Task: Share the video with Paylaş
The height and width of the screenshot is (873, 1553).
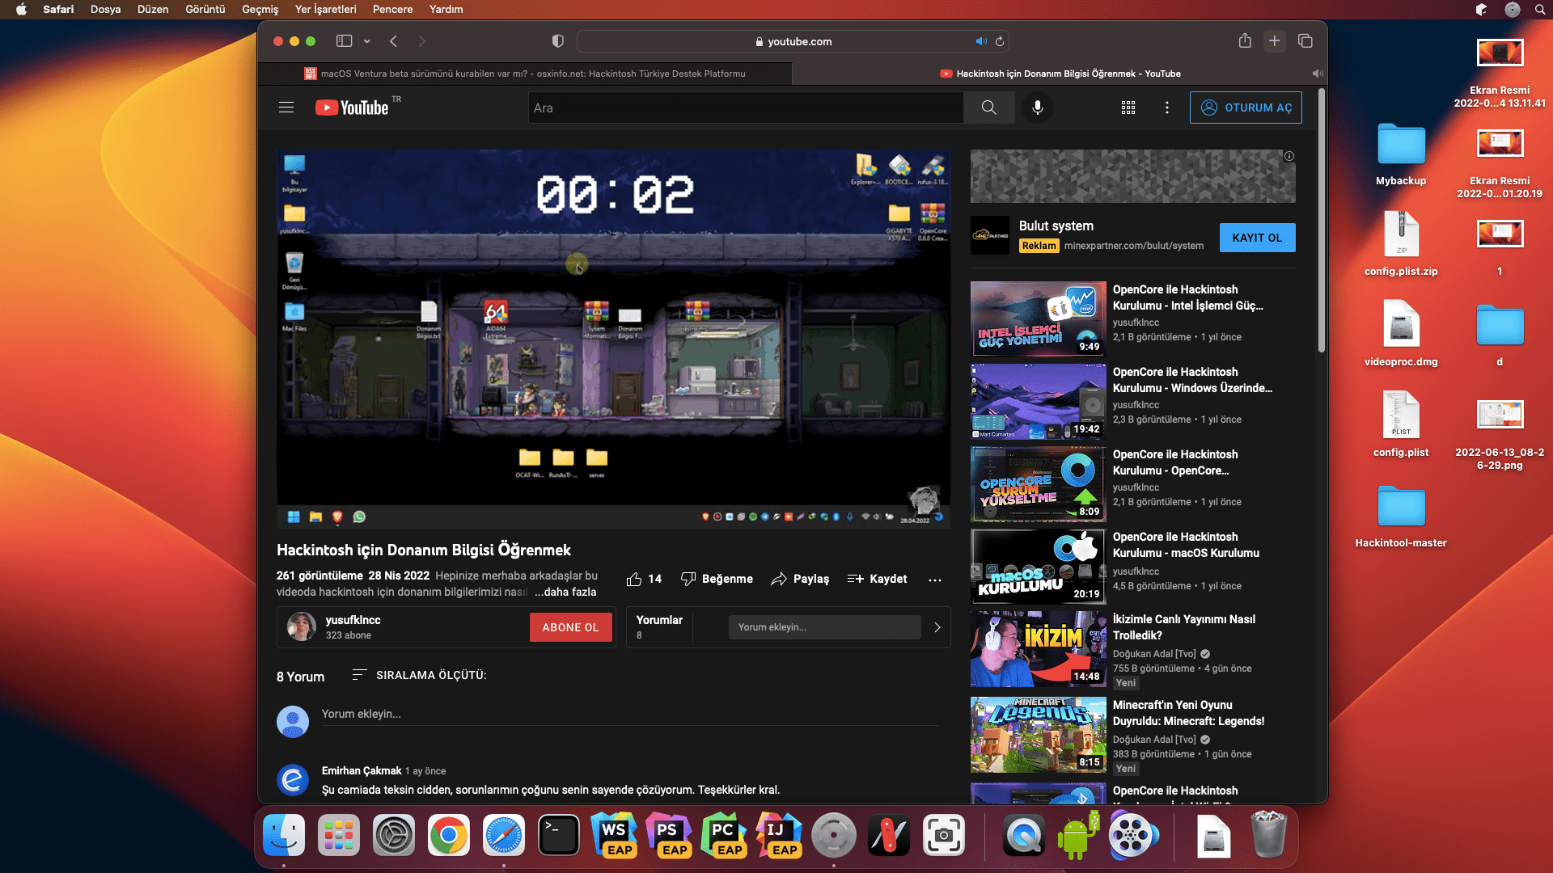Action: click(x=800, y=579)
